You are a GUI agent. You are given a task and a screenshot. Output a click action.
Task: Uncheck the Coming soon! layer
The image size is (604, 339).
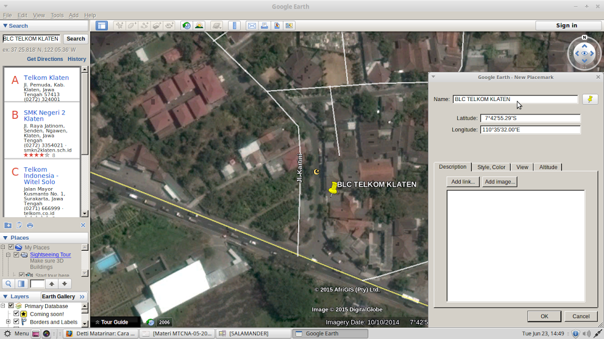[x=16, y=313]
